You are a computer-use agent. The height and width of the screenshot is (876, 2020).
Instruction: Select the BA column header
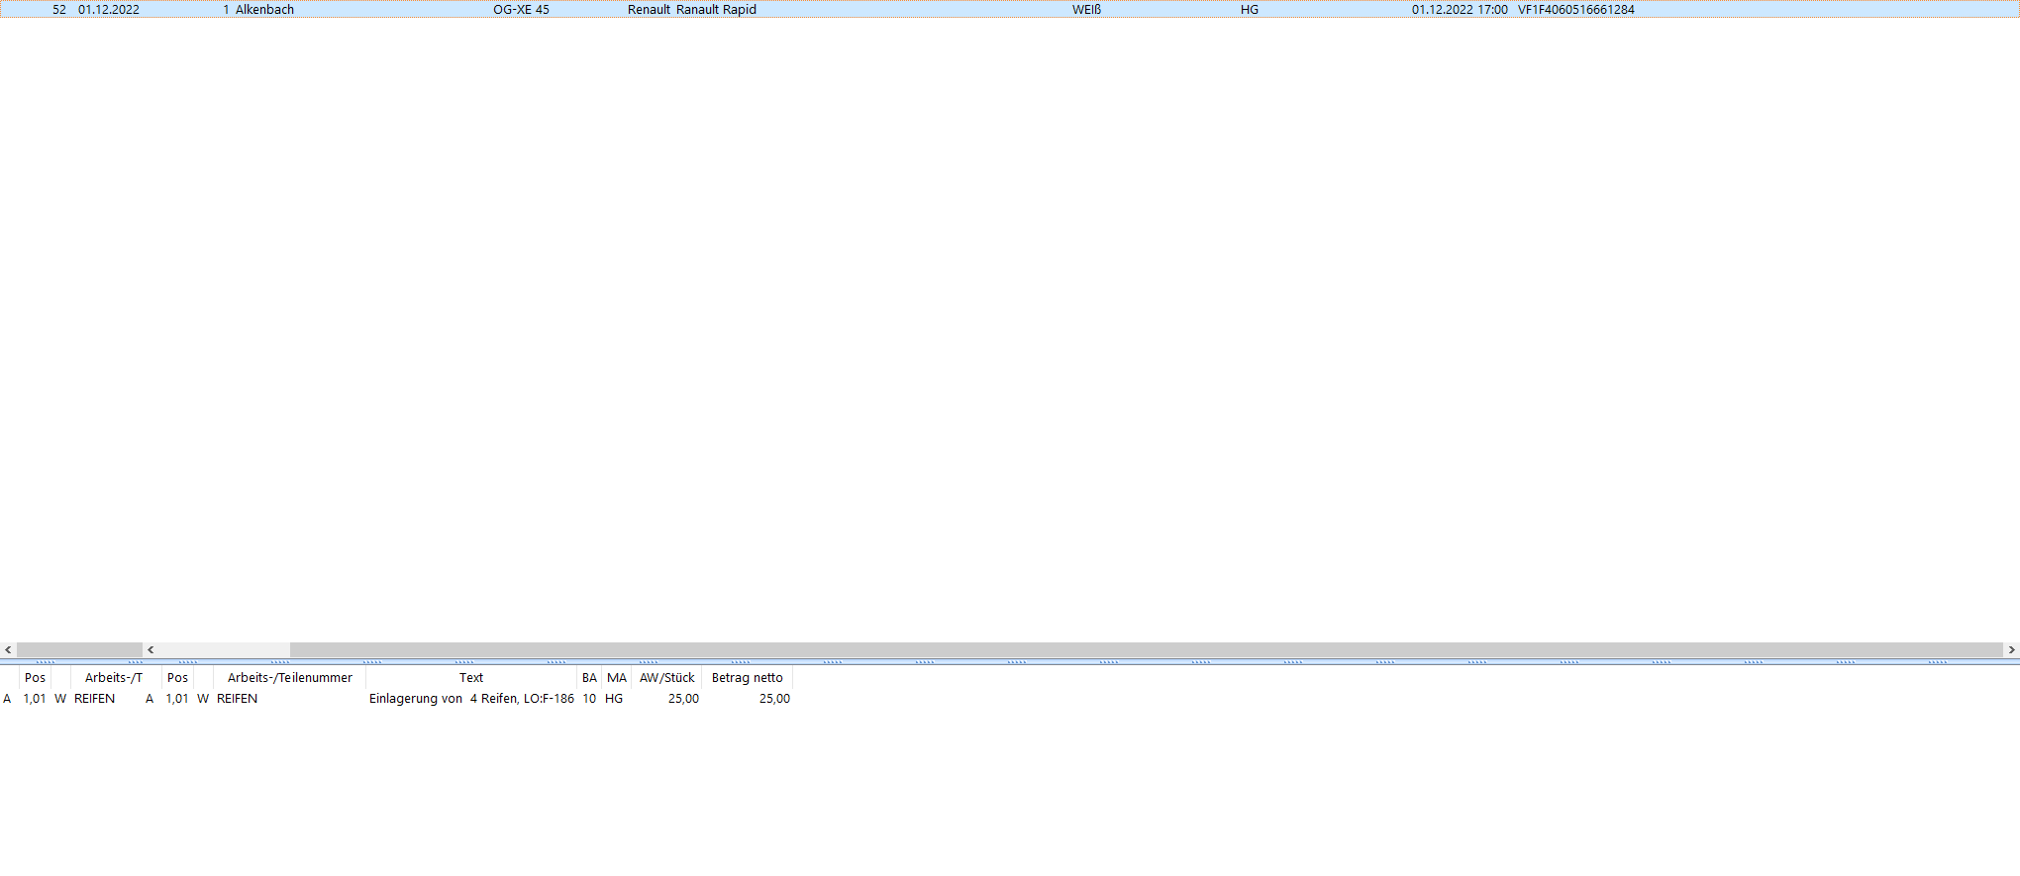coord(589,678)
